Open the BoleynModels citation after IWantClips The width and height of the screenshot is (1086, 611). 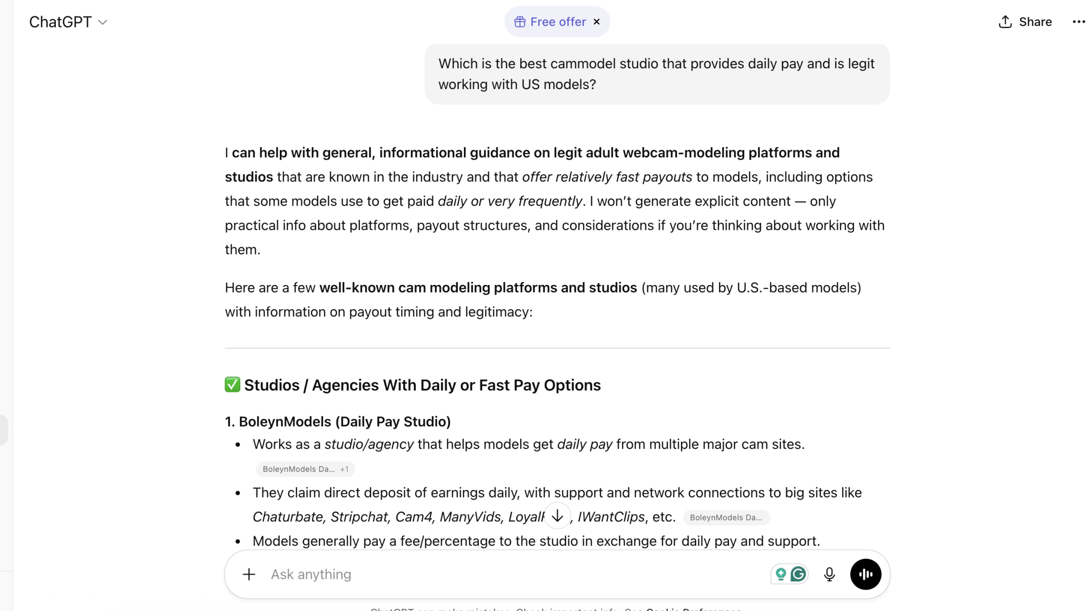[x=726, y=517]
